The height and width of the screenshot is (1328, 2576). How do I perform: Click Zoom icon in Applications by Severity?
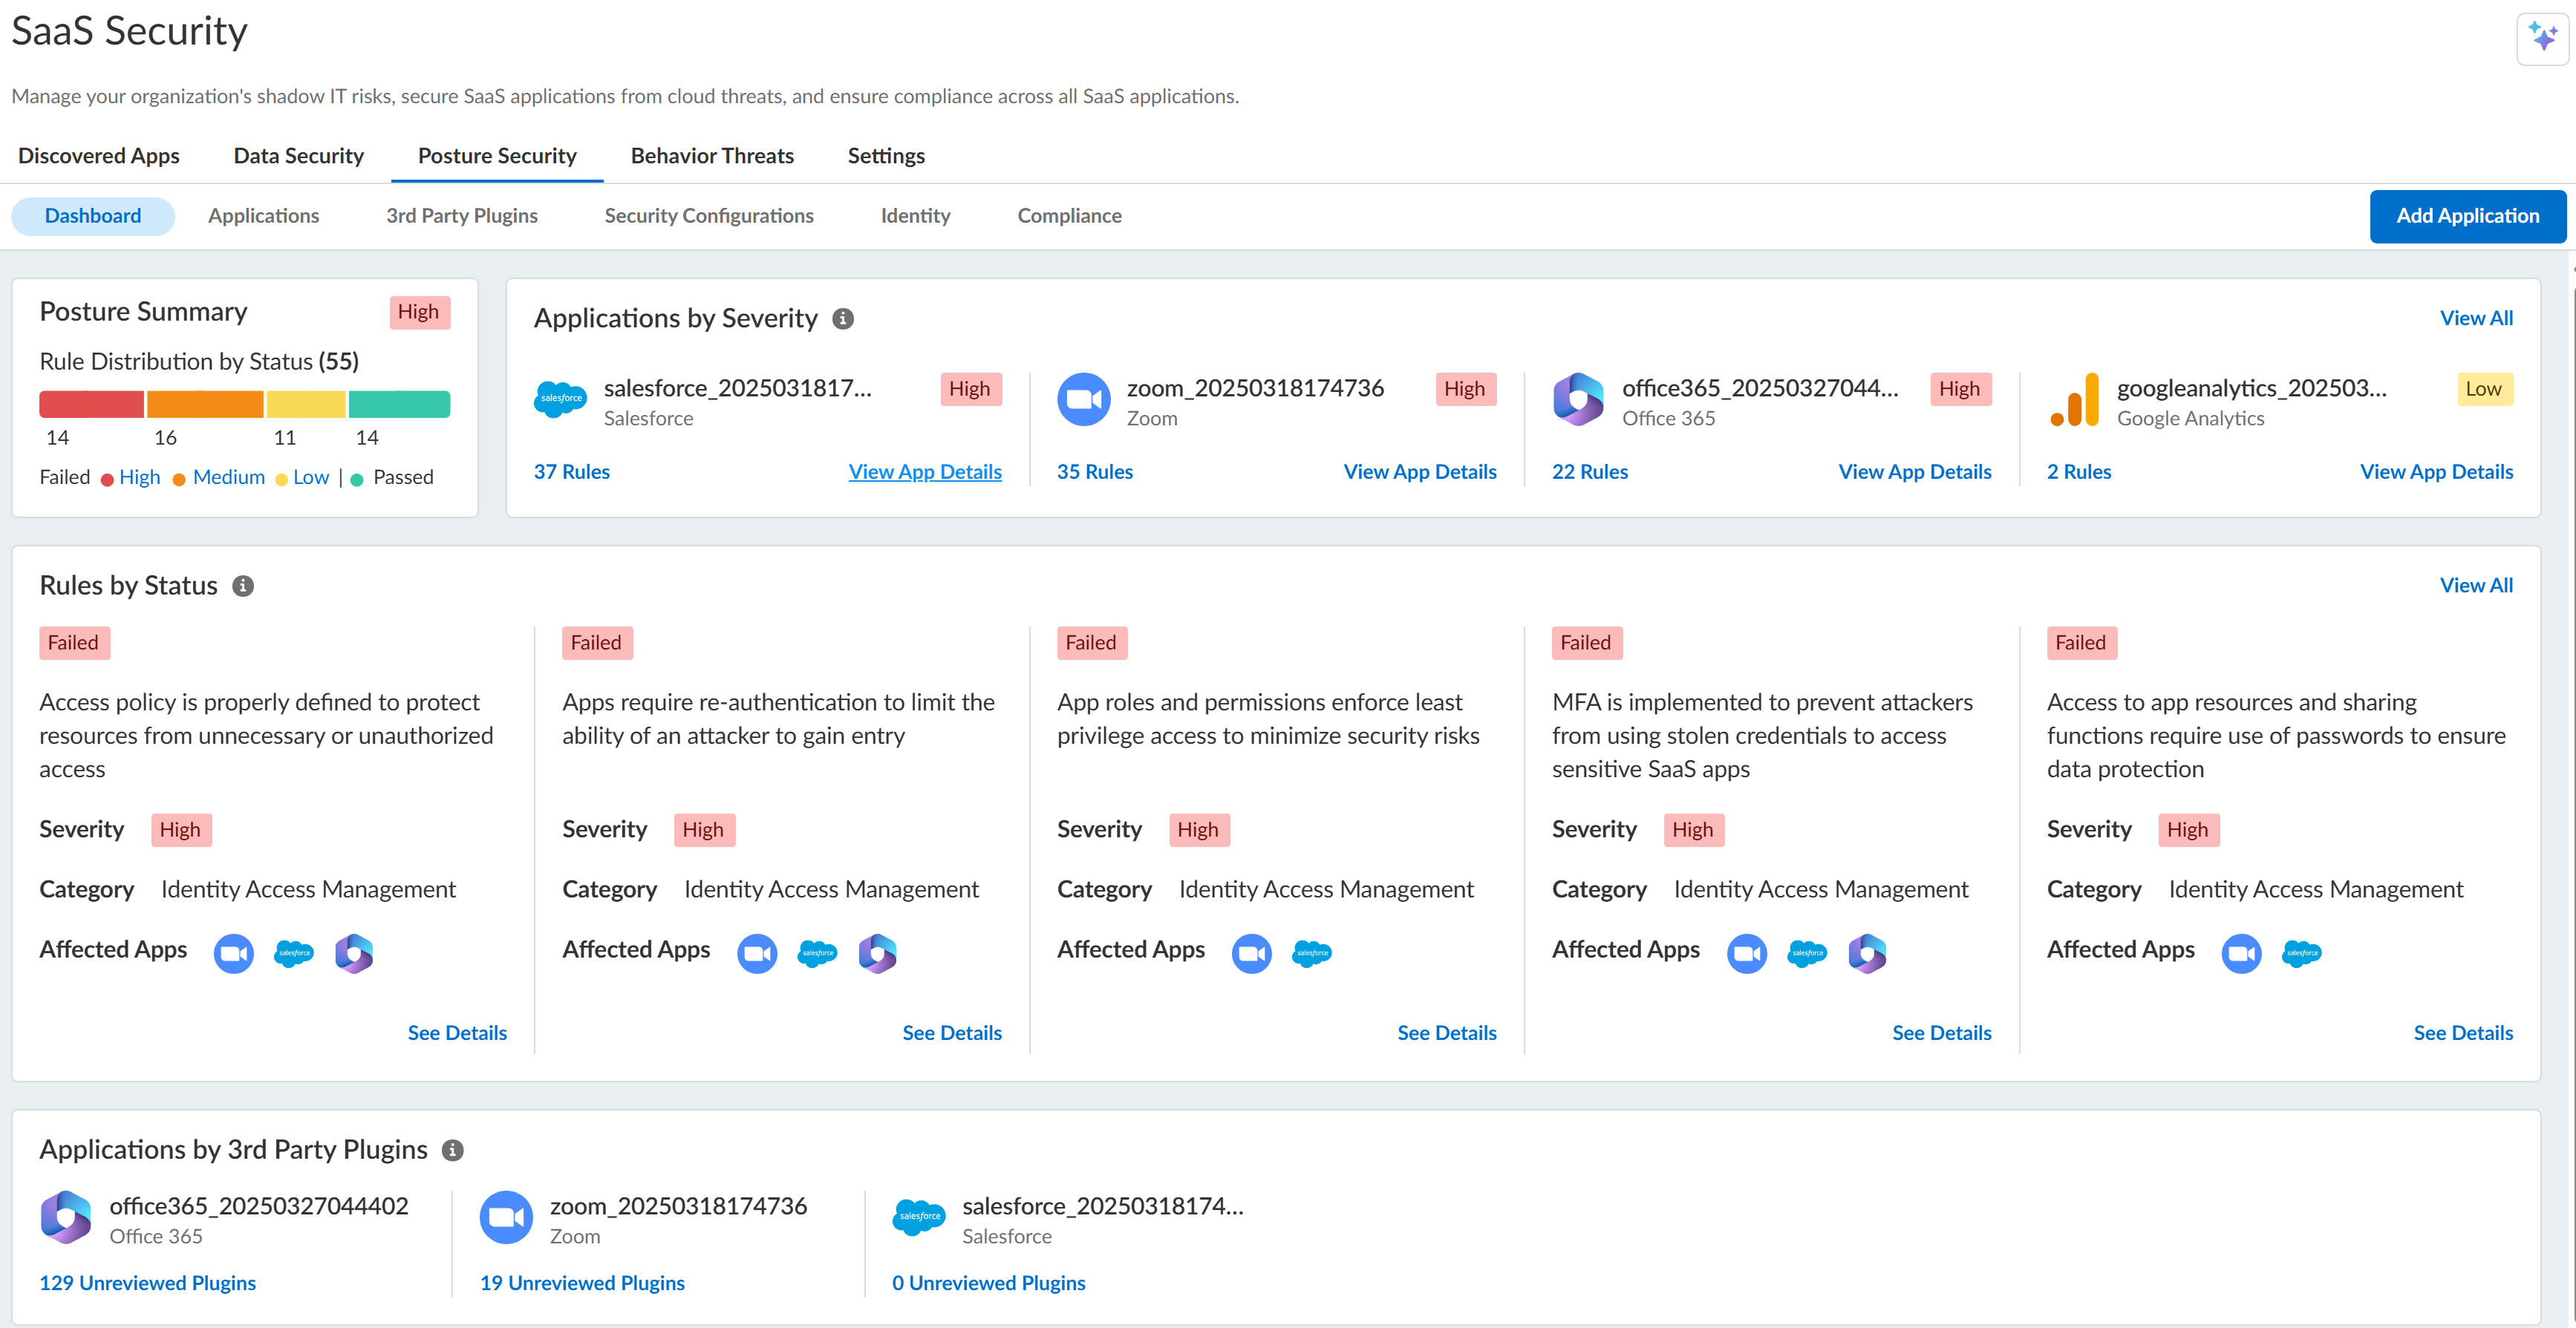[x=1083, y=400]
